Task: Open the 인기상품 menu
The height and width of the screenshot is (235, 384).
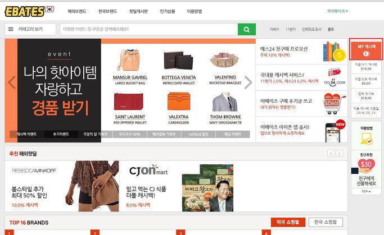Action: point(168,11)
